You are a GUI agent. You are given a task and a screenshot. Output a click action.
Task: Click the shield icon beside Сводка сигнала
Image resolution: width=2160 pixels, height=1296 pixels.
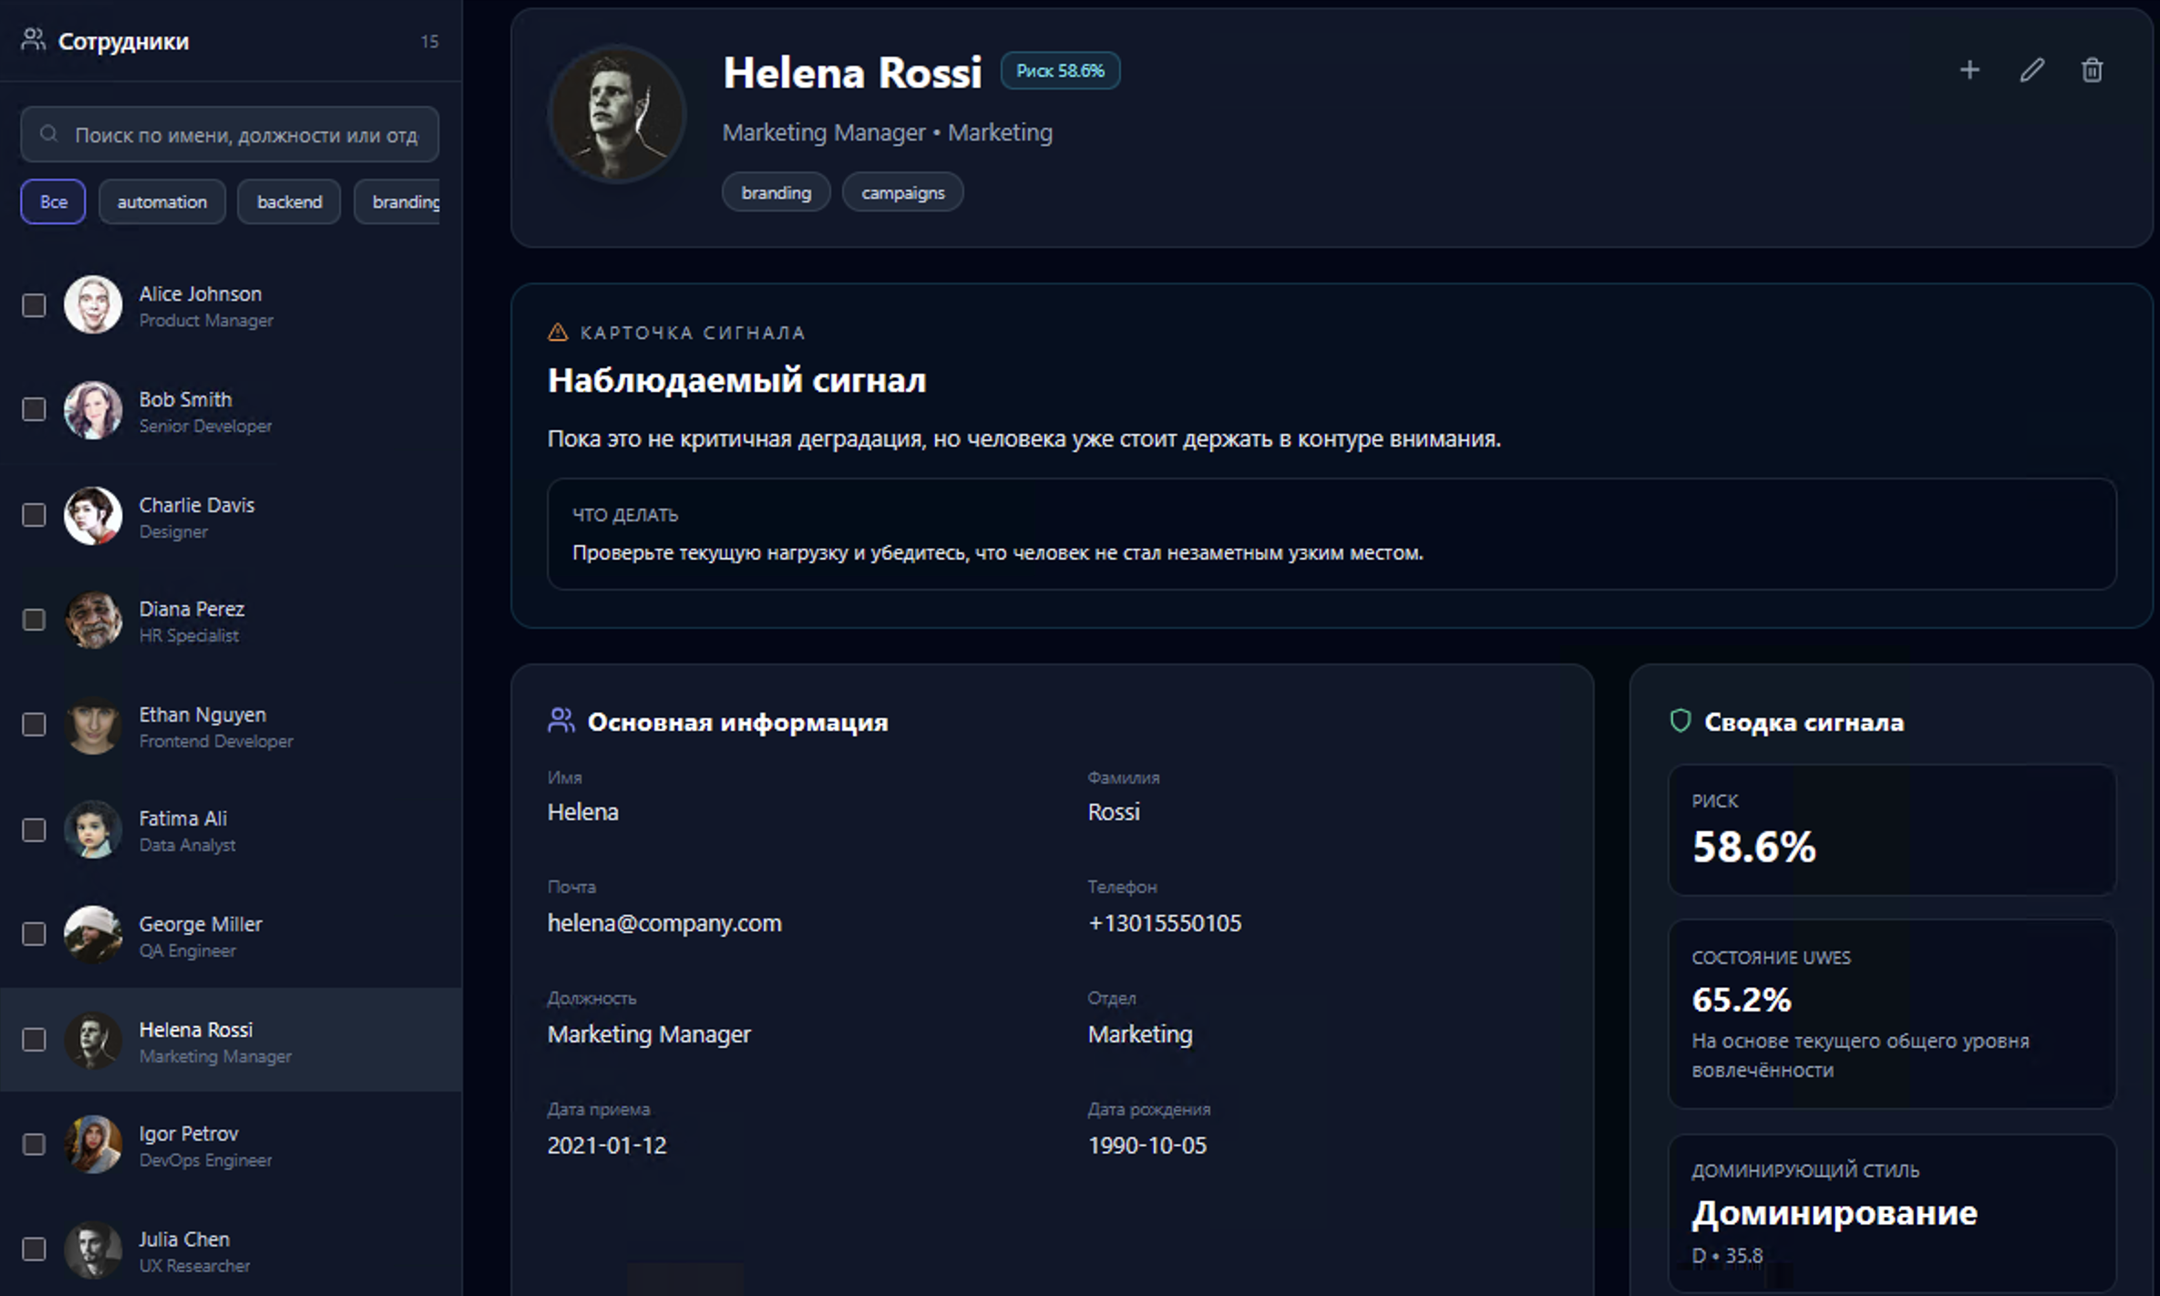(1681, 721)
